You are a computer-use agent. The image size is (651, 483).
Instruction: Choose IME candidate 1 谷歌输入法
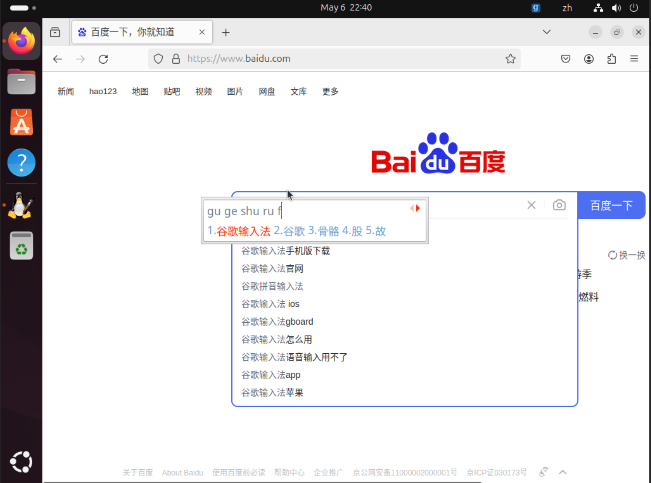tap(239, 231)
